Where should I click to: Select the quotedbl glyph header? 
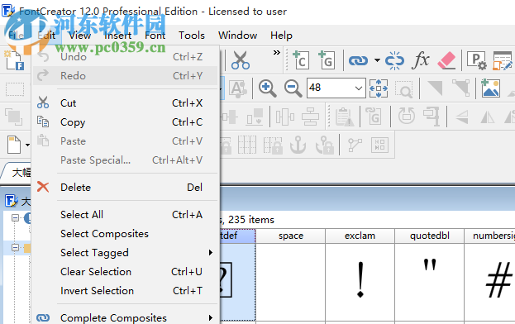[430, 236]
